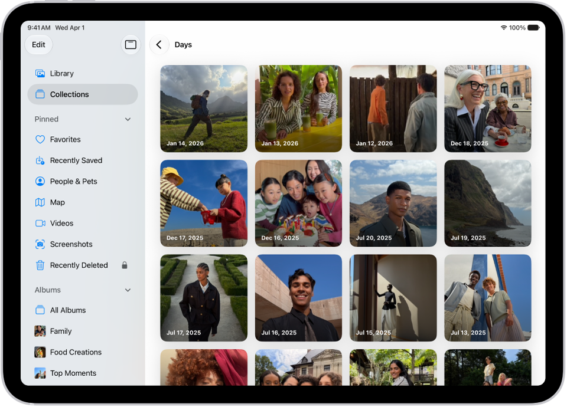
Task: Collapse the Albums section chevron
Action: [x=128, y=290]
